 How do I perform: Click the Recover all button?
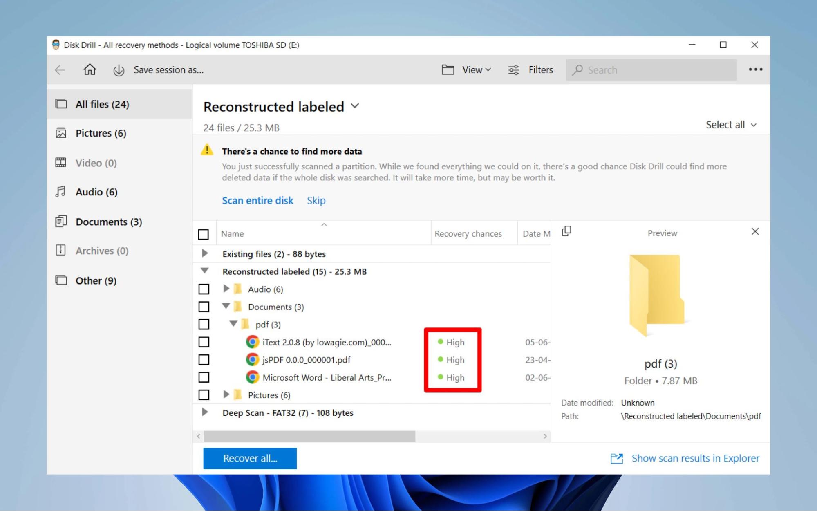(250, 459)
